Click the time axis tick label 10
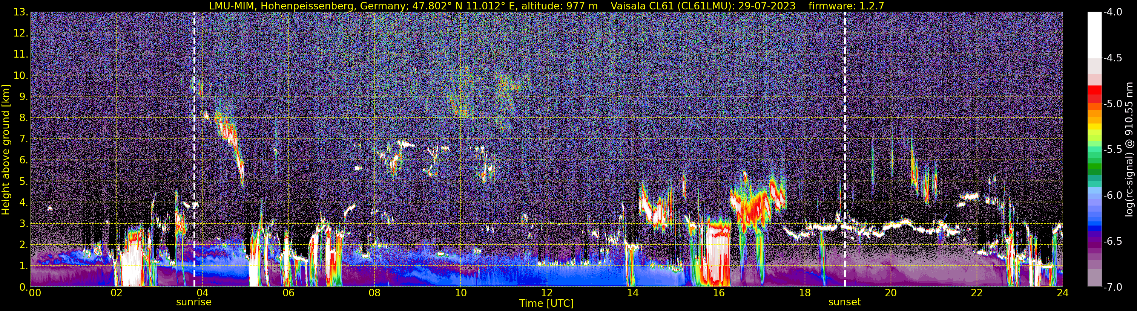The width and height of the screenshot is (1137, 311). point(460,293)
